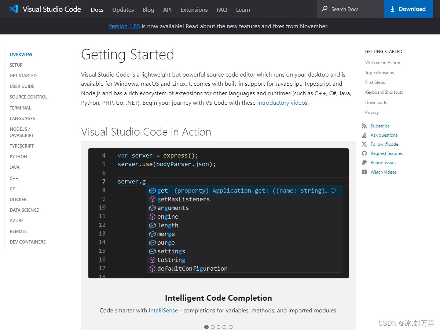
Task: Open the Dev Containers sidebar item
Action: click(x=27, y=242)
